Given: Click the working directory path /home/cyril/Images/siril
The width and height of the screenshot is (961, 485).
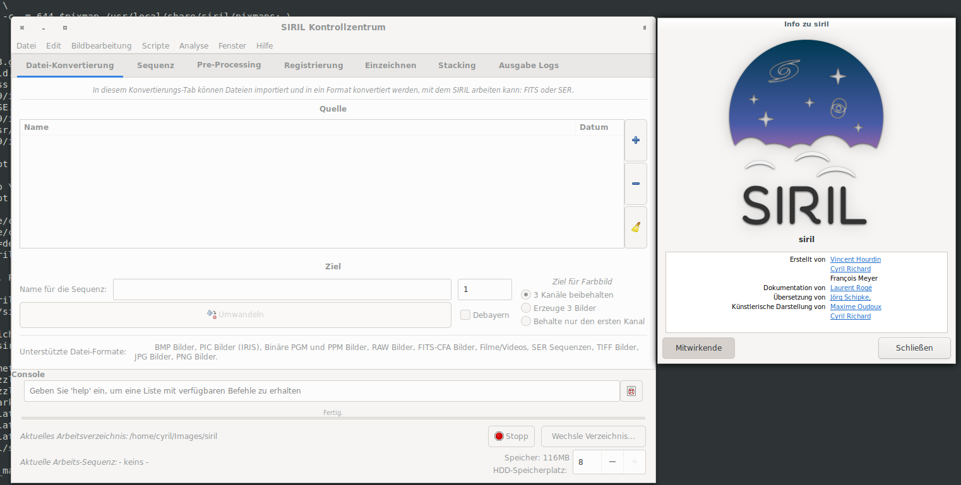Looking at the screenshot, I should (x=174, y=436).
